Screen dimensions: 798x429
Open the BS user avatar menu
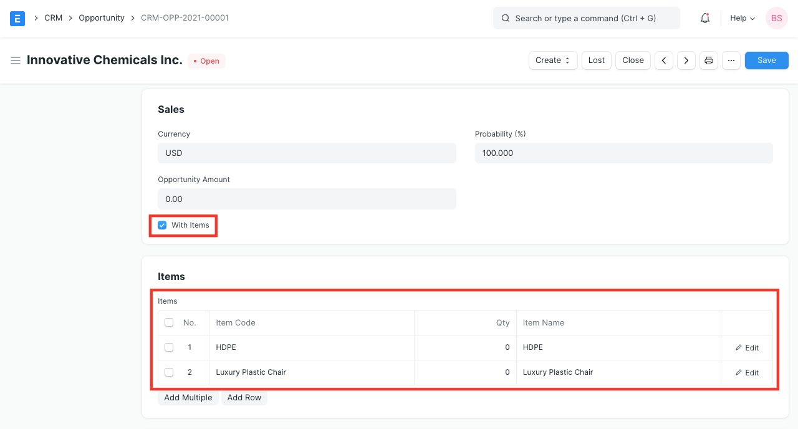[777, 18]
